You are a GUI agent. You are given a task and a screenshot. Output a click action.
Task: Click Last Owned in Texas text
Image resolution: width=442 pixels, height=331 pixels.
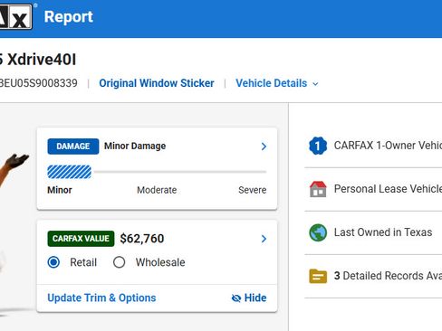click(x=383, y=232)
